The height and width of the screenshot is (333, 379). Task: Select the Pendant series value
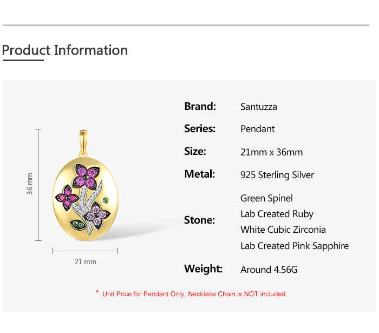257,129
